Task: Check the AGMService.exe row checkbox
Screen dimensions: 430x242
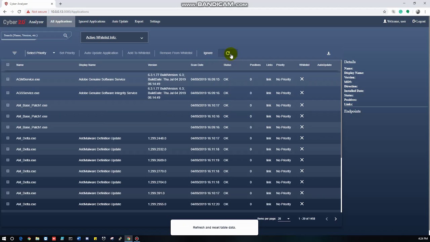Action: 8,79
